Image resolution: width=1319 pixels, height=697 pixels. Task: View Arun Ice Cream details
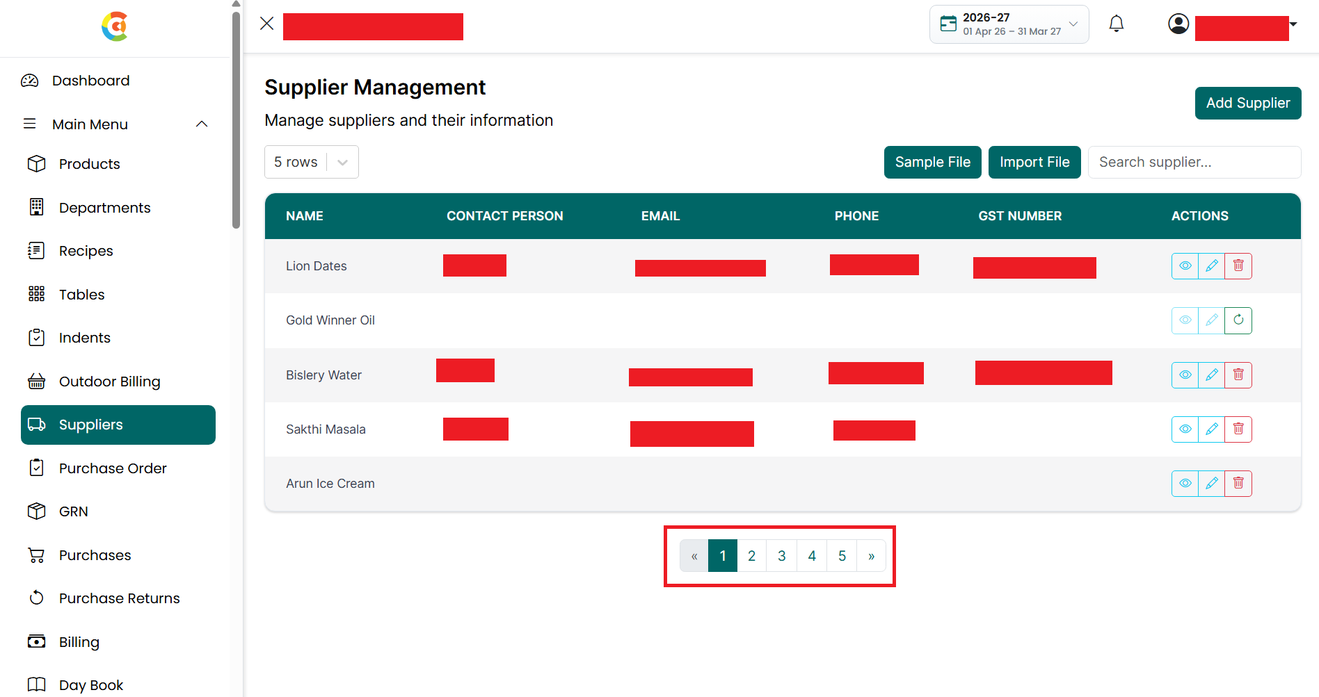(1185, 484)
